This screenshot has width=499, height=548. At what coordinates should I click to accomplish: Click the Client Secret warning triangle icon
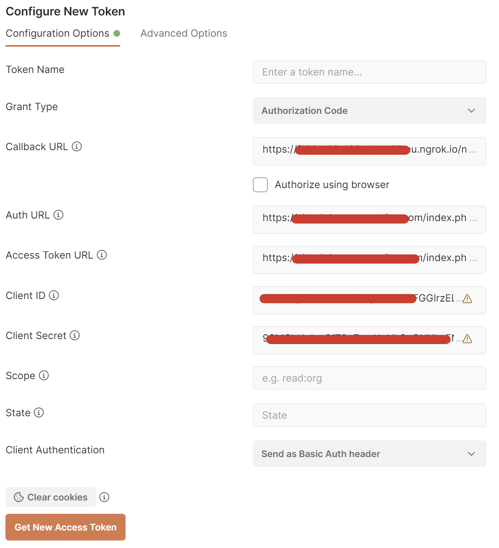(467, 339)
